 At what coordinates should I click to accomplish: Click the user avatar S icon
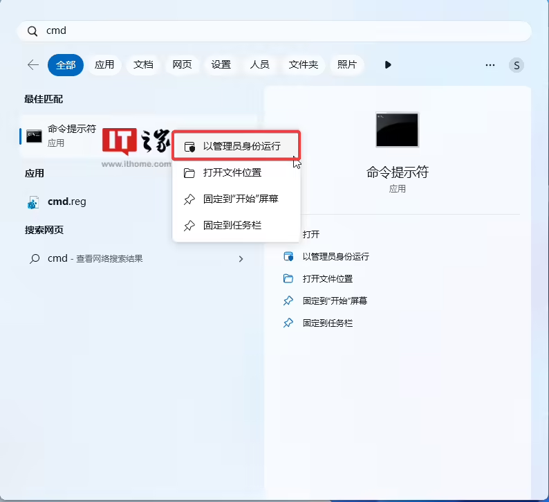[x=517, y=65]
